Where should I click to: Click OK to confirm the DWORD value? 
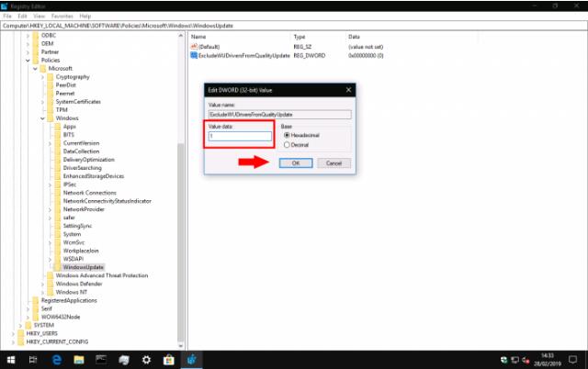(x=295, y=162)
